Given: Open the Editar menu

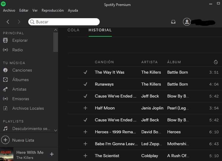Looking at the screenshot, I should tap(24, 10).
